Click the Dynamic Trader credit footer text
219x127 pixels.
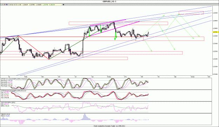coord(109,126)
